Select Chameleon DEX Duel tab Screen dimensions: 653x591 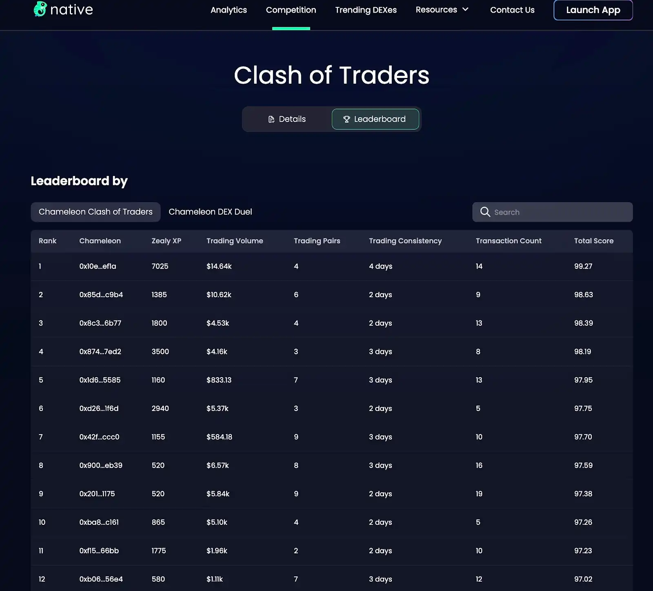coord(210,212)
